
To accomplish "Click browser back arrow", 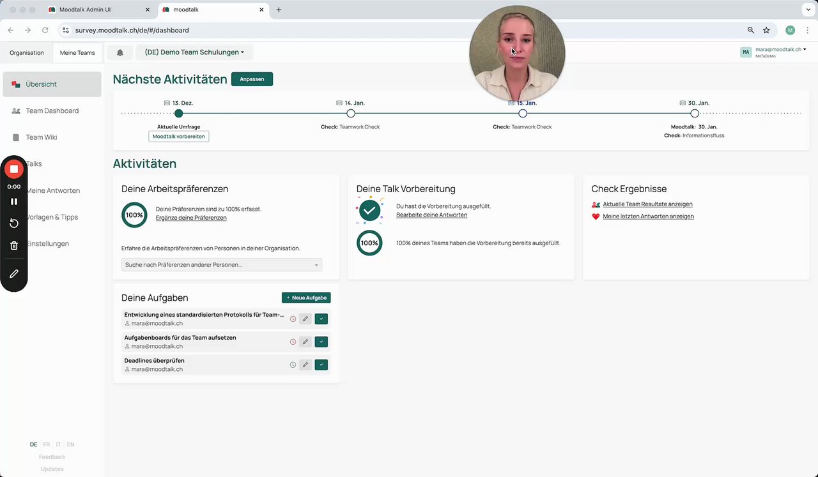I will (x=11, y=30).
